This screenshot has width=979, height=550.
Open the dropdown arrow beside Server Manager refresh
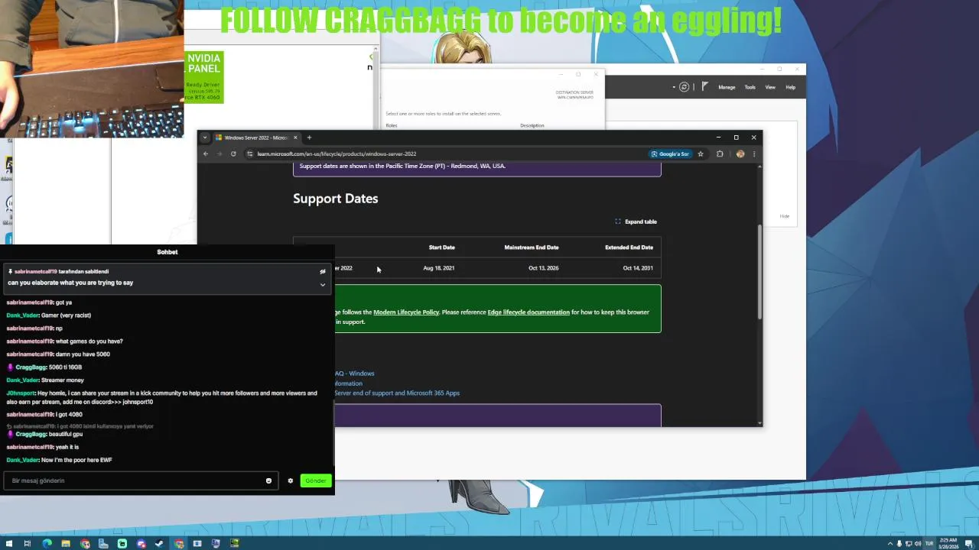pos(674,87)
